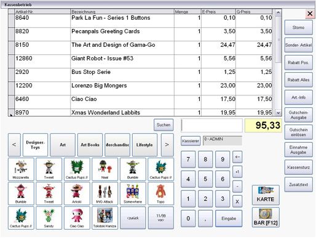Switch to the Art Books category

[90, 145]
